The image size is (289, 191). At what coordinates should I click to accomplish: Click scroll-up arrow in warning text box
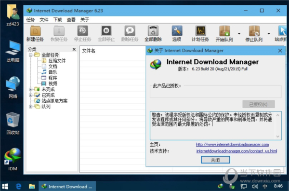(x=278, y=115)
